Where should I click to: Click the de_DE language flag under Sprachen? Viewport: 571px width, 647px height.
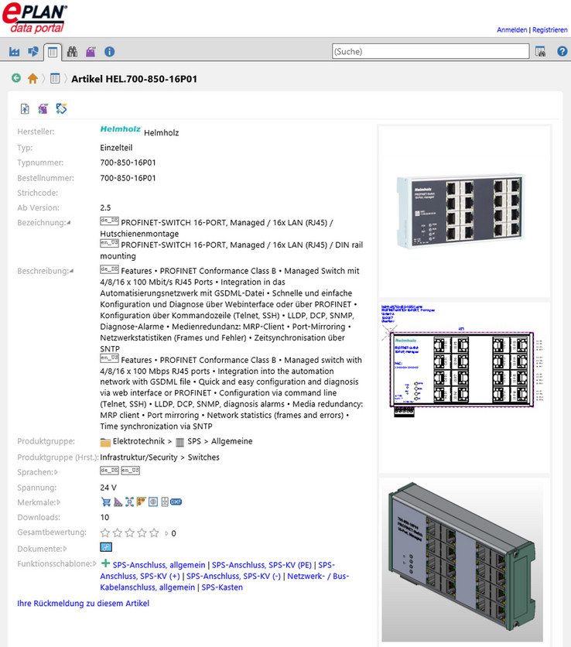coord(109,471)
